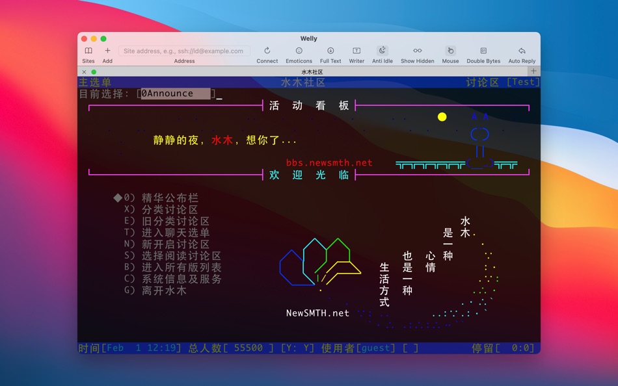Click the 讨论区 [Test] header text
Screen dimensions: 618x386
point(502,82)
